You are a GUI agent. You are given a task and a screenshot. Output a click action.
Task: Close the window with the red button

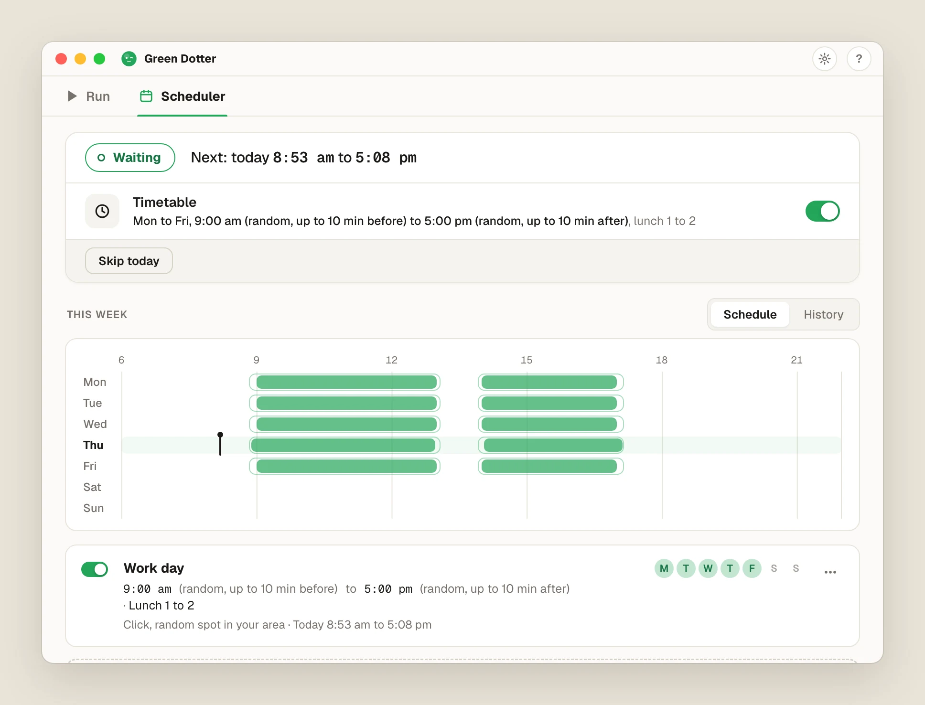point(61,59)
